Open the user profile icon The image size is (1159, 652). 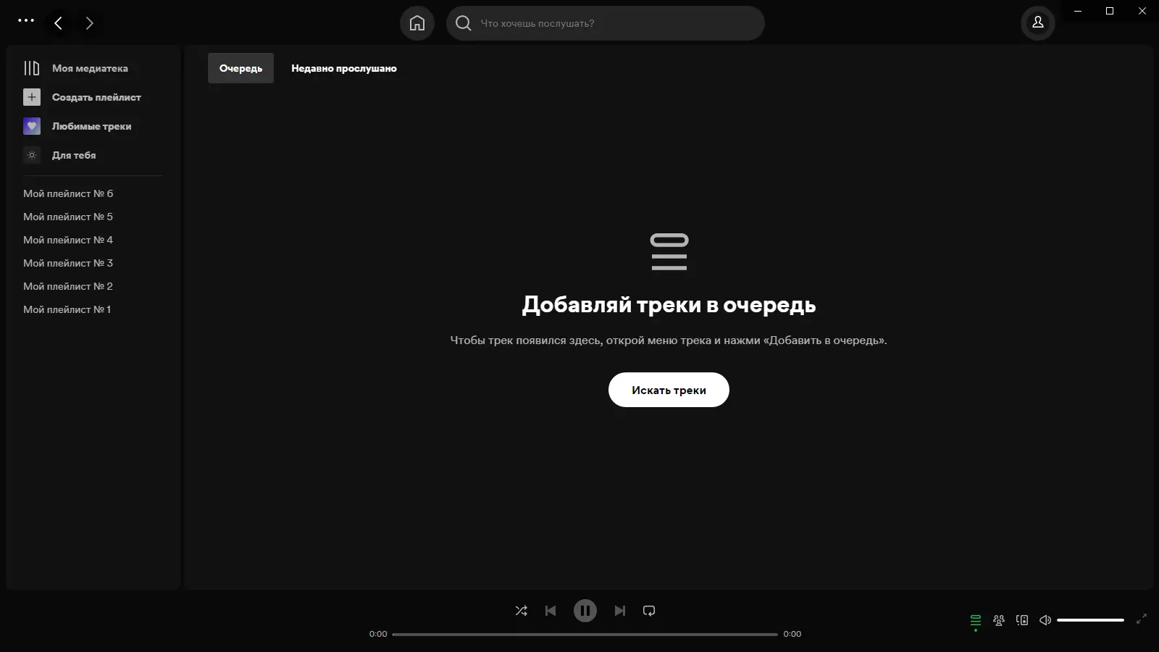1038,22
